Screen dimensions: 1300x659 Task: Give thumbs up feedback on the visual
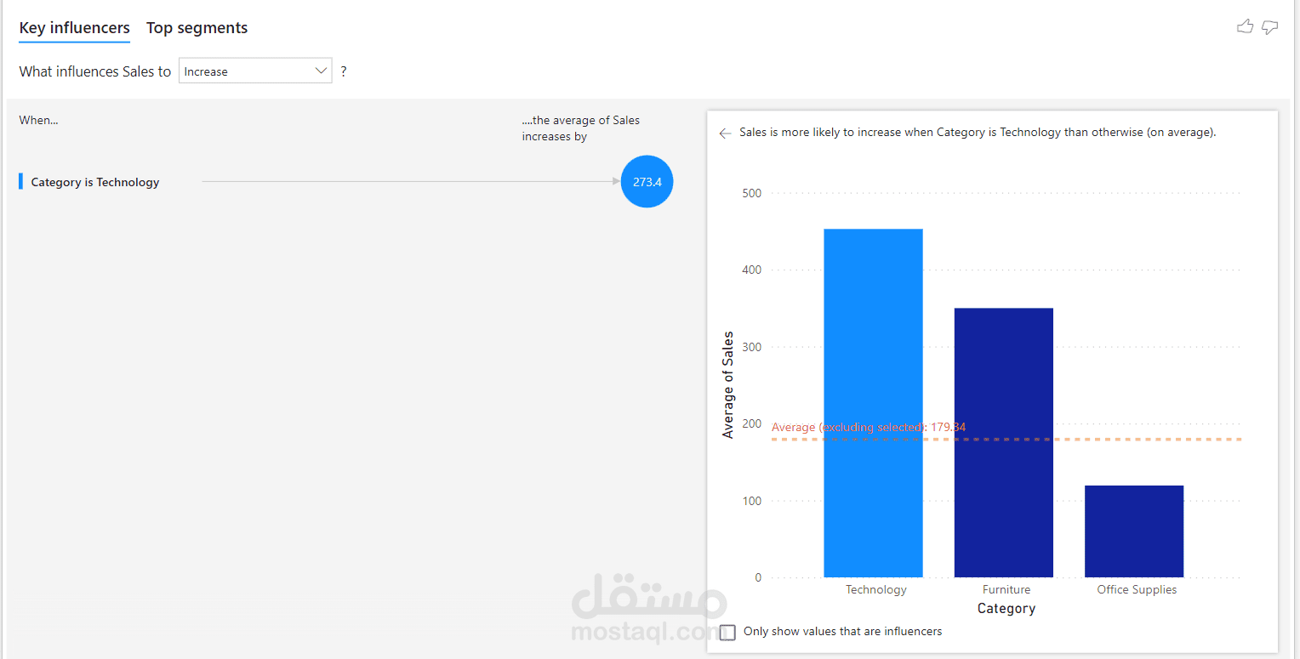(1246, 27)
